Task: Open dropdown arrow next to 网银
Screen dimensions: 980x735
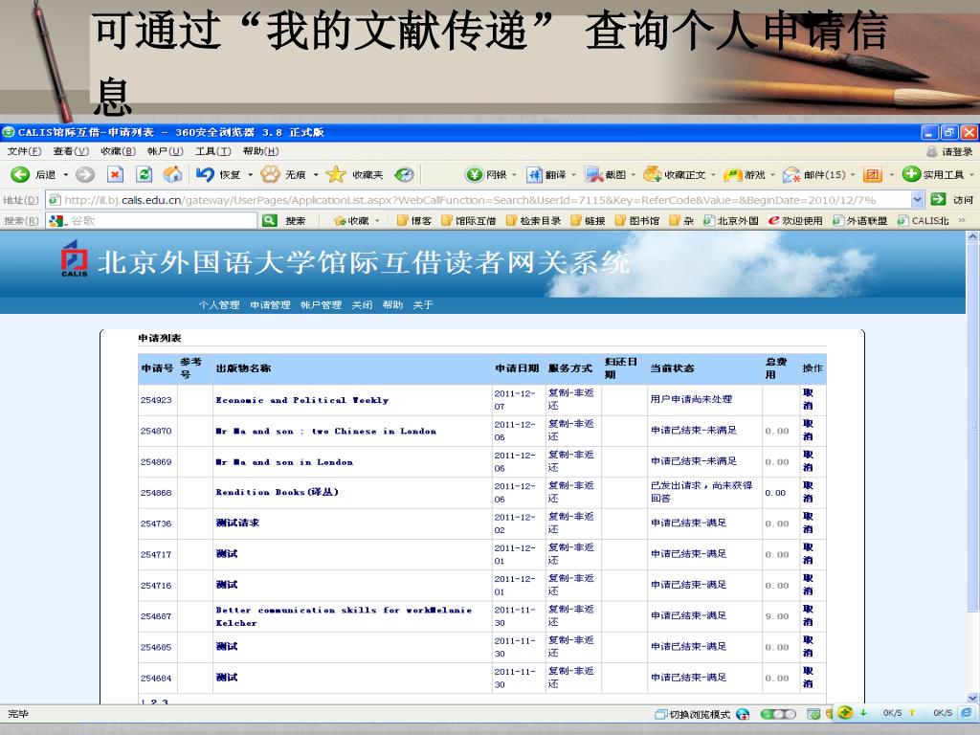Action: 514,175
